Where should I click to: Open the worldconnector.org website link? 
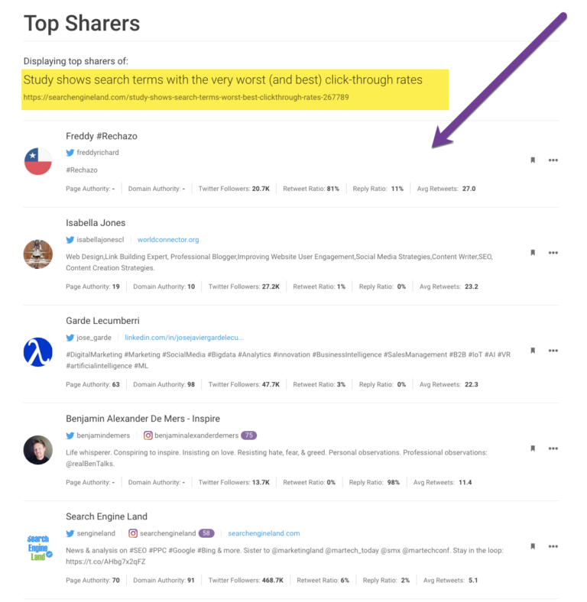point(168,240)
